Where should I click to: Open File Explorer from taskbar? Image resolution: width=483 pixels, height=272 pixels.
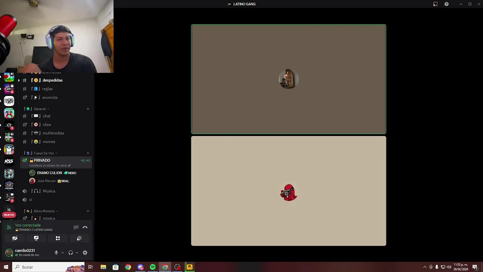coord(103,267)
